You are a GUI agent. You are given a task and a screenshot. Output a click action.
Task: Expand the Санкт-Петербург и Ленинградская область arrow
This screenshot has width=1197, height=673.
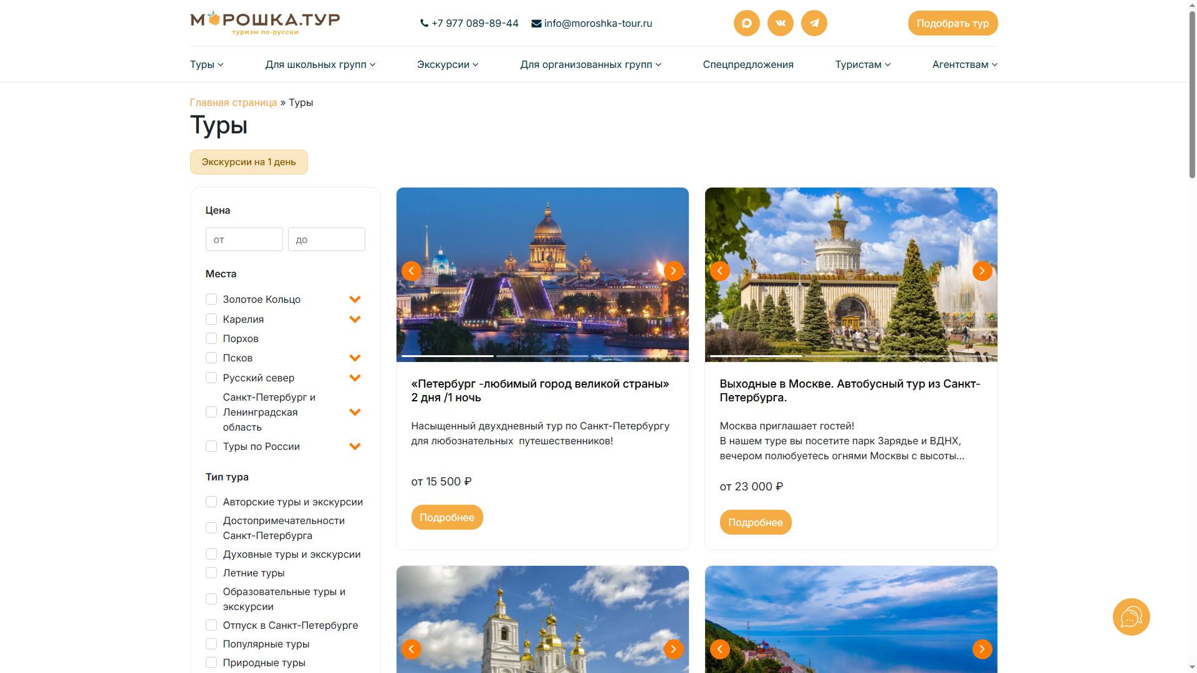click(355, 413)
